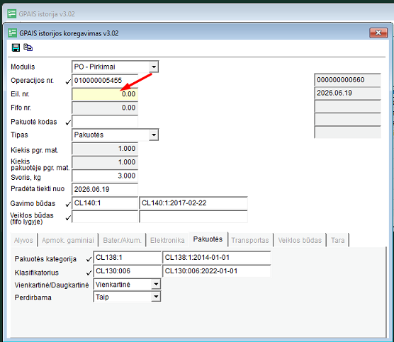Screen dimensions: 394x342
Task: Click the checkmark lookup beside Gavimo būdas
Action: 68,204
